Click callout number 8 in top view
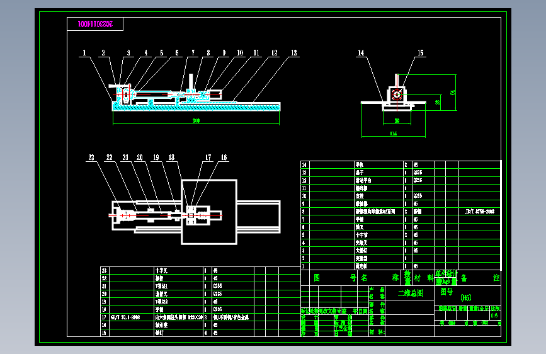 [208, 53]
